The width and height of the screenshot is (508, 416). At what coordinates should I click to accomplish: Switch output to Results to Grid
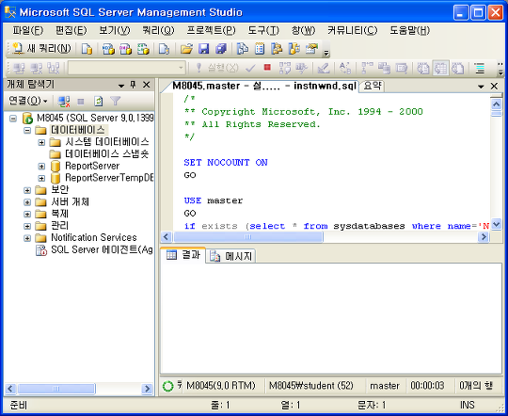pyautogui.click(x=440, y=68)
